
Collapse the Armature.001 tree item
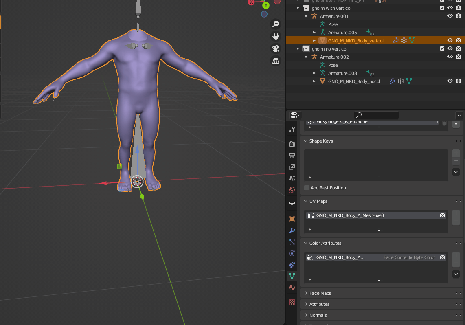[306, 16]
